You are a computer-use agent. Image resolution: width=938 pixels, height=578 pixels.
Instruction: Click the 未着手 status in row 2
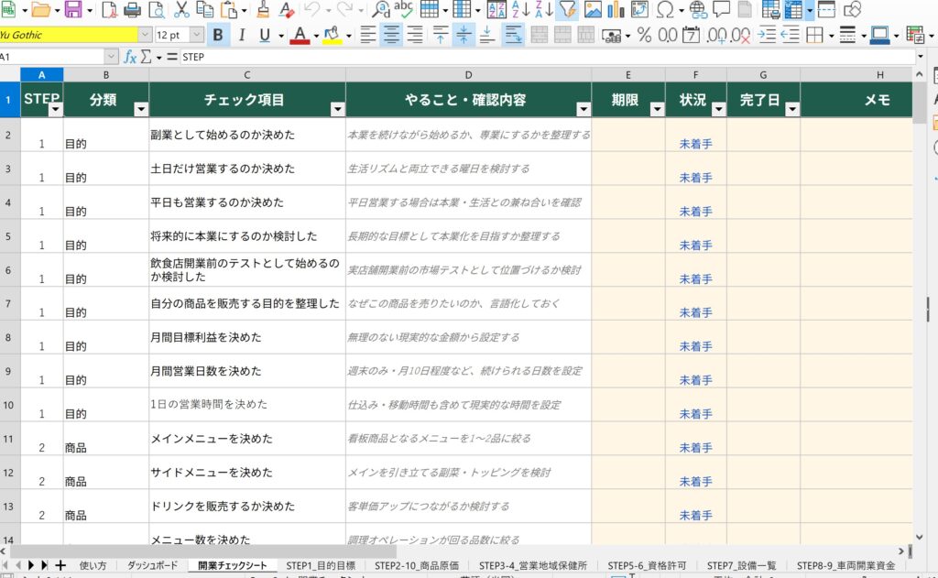[696, 144]
